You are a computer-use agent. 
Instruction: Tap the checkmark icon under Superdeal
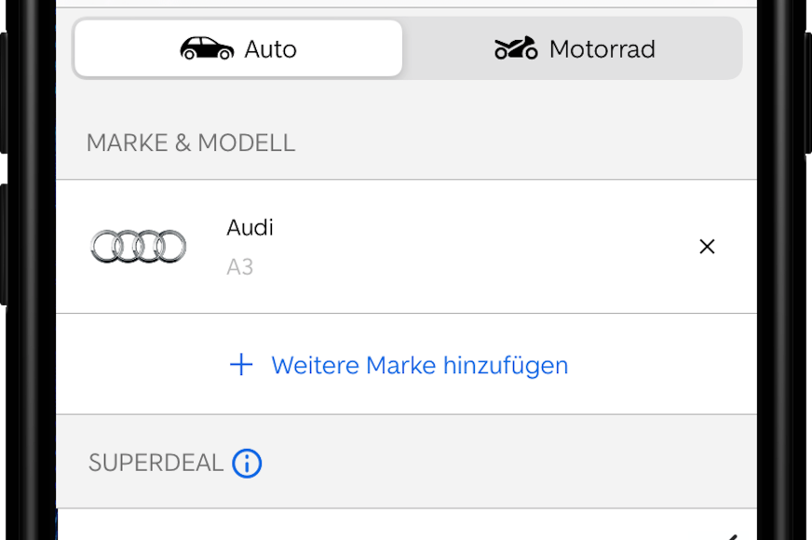[731, 537]
